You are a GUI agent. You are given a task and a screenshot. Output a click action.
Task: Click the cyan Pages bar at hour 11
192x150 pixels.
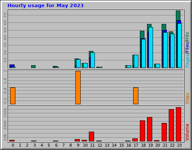93,60
